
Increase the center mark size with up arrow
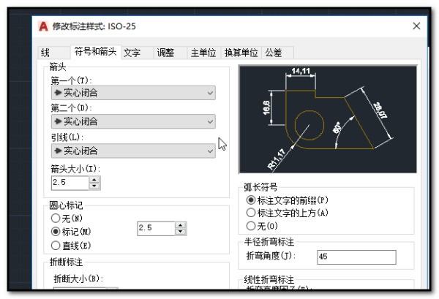point(181,225)
